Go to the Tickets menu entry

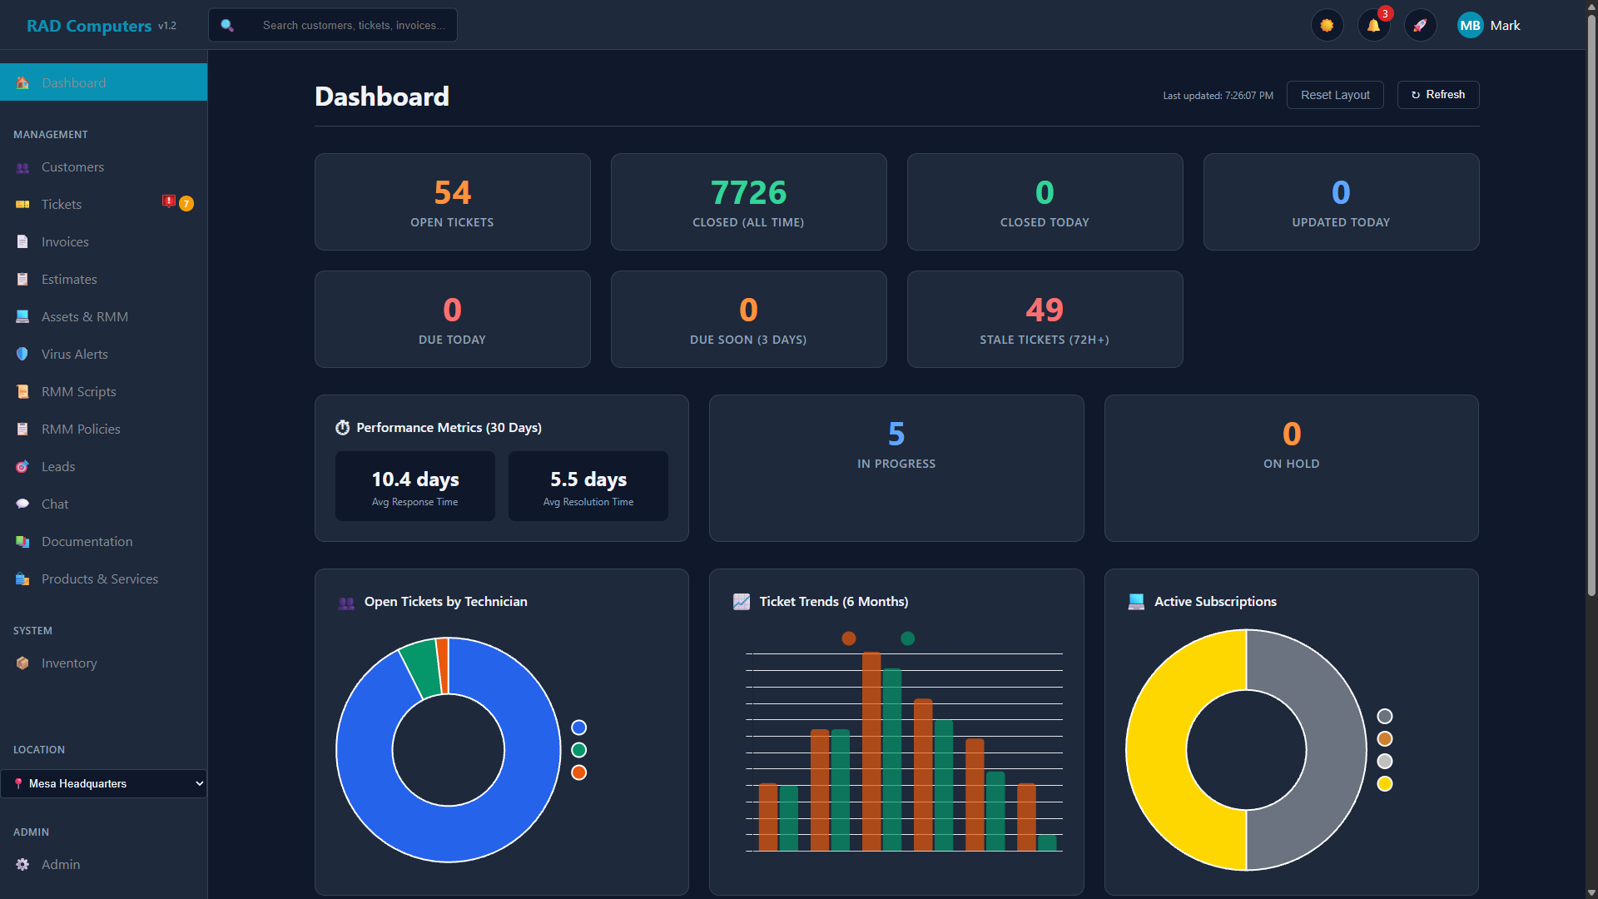click(x=61, y=204)
